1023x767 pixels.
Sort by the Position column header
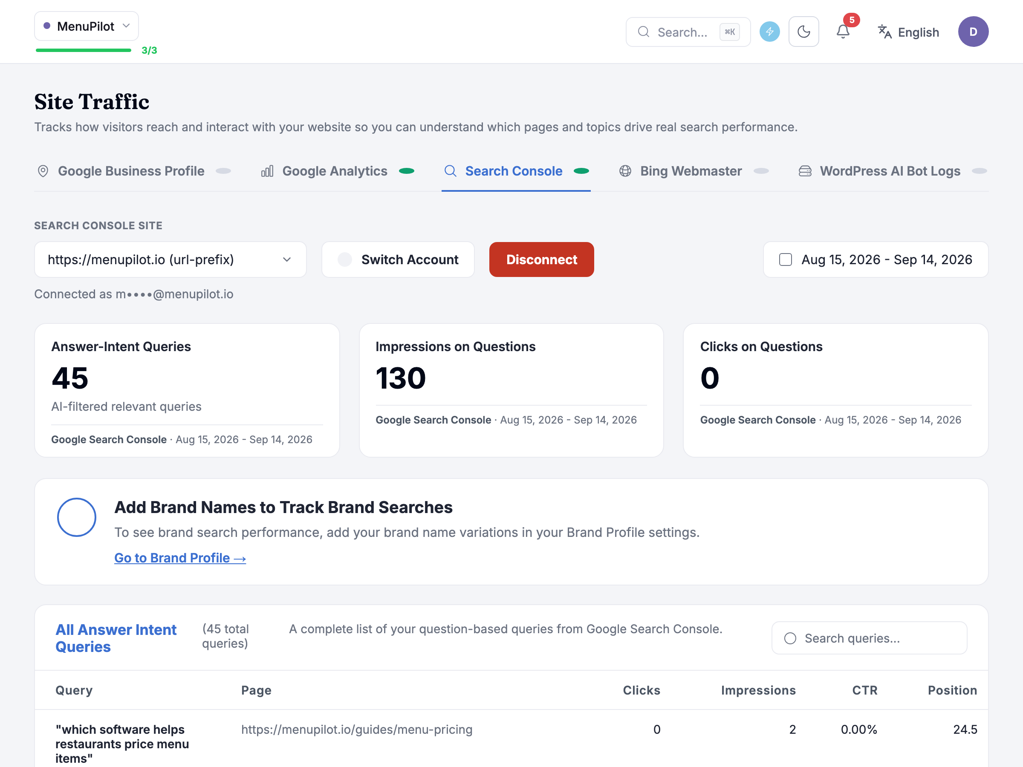[952, 690]
